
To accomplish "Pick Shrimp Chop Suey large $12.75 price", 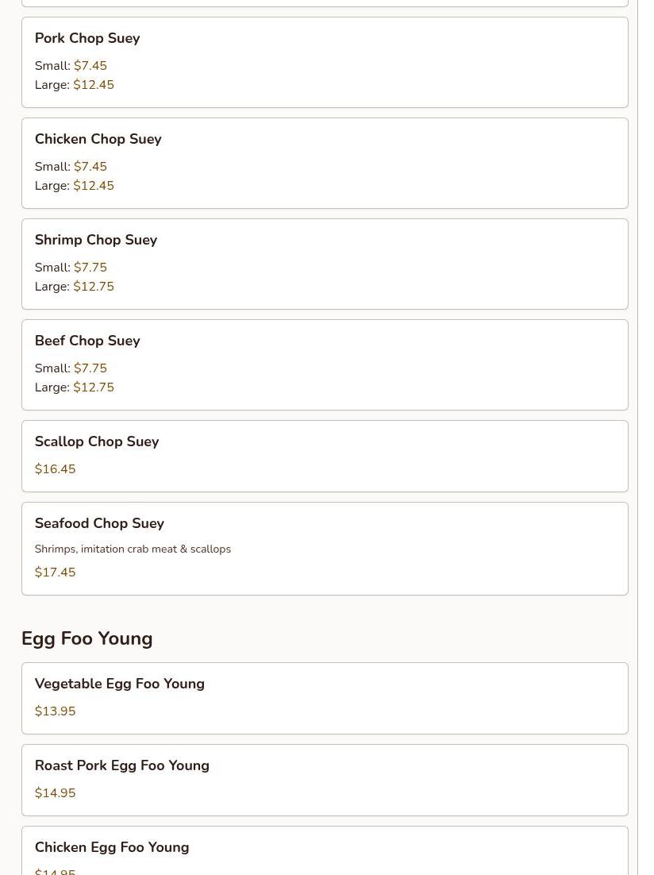I will coord(93,287).
